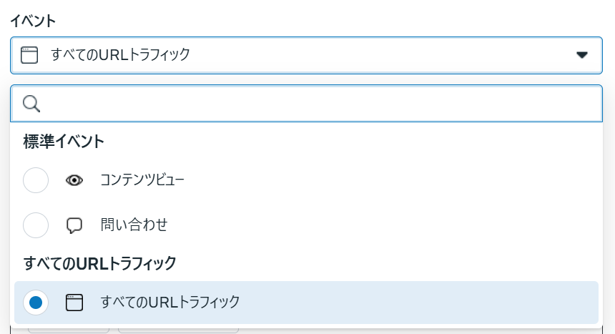Click the right partially hidden button below the list
This screenshot has width=615, height=334.
(177, 330)
